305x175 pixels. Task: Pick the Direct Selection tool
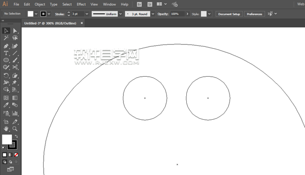pos(15,31)
